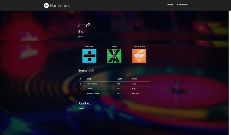
Task: Select the jacky2 profile name heading
Action: [84, 25]
